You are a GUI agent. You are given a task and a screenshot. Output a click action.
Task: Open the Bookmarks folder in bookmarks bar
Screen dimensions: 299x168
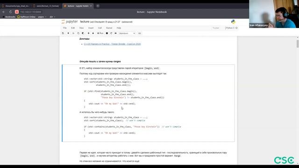[9, 17]
